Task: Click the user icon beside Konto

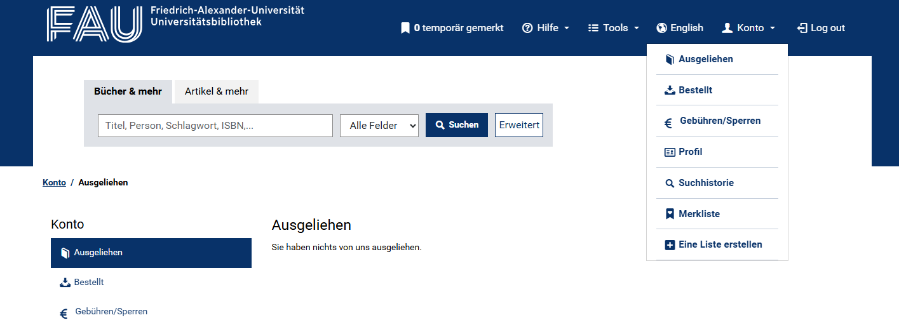Action: [x=727, y=28]
